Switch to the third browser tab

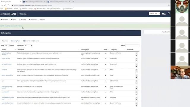[x=59, y=2]
